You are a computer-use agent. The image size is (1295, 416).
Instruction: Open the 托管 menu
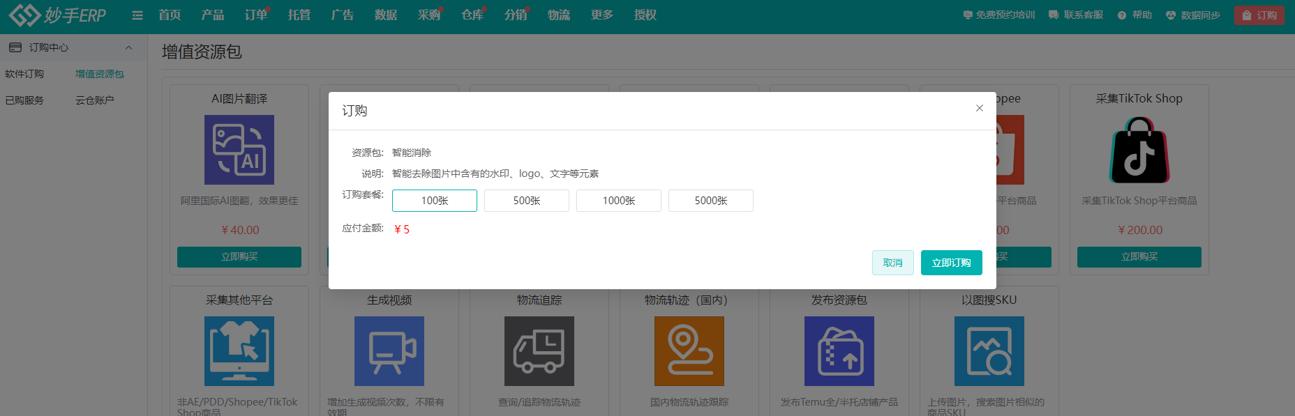click(x=299, y=15)
